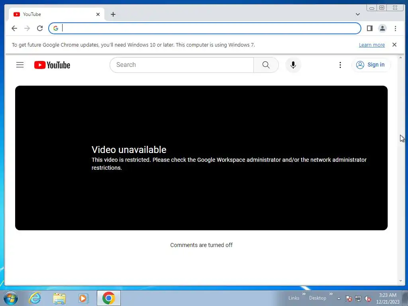The width and height of the screenshot is (408, 306).
Task: Expand the Desktop toolbar chevron
Action: [331, 294]
